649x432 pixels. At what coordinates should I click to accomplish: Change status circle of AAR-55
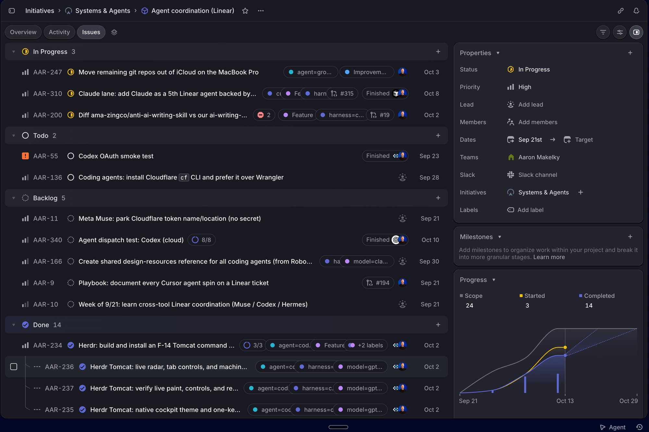pos(70,156)
